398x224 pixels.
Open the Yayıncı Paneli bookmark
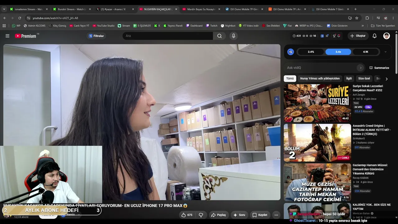[173, 26]
